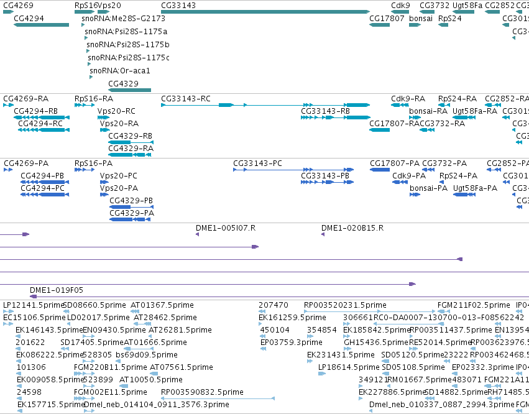
Task: Click the CG4269-RA transcript label
Action: pos(25,99)
